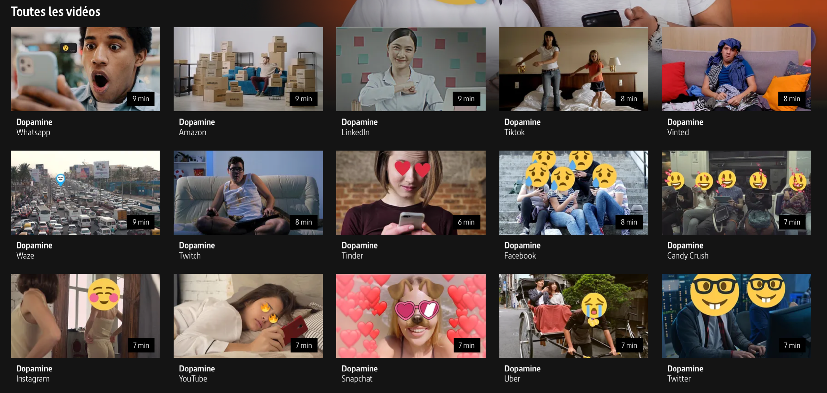Click the 7 min badge on Uber video
827x393 pixels.
(629, 345)
